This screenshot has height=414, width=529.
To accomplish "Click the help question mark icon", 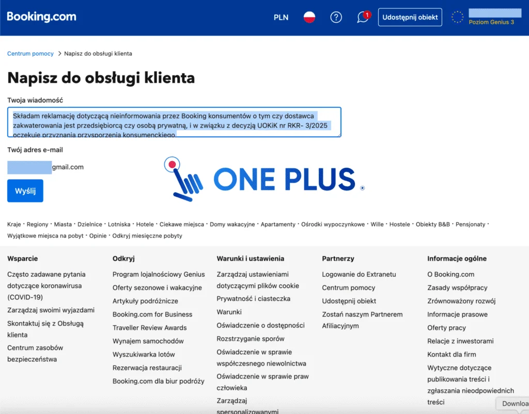I will click(x=336, y=17).
